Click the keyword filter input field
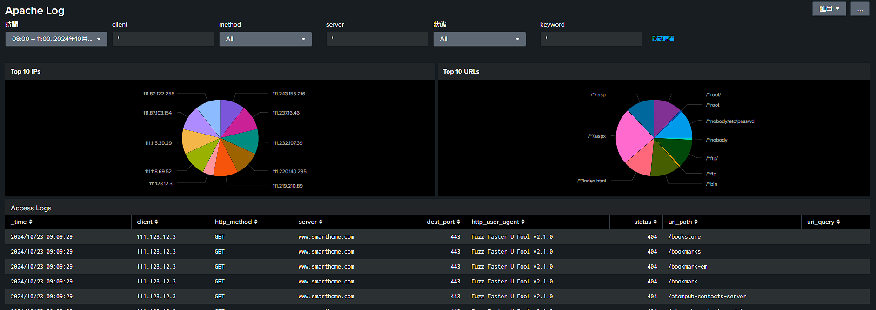The width and height of the screenshot is (876, 310). click(x=591, y=39)
